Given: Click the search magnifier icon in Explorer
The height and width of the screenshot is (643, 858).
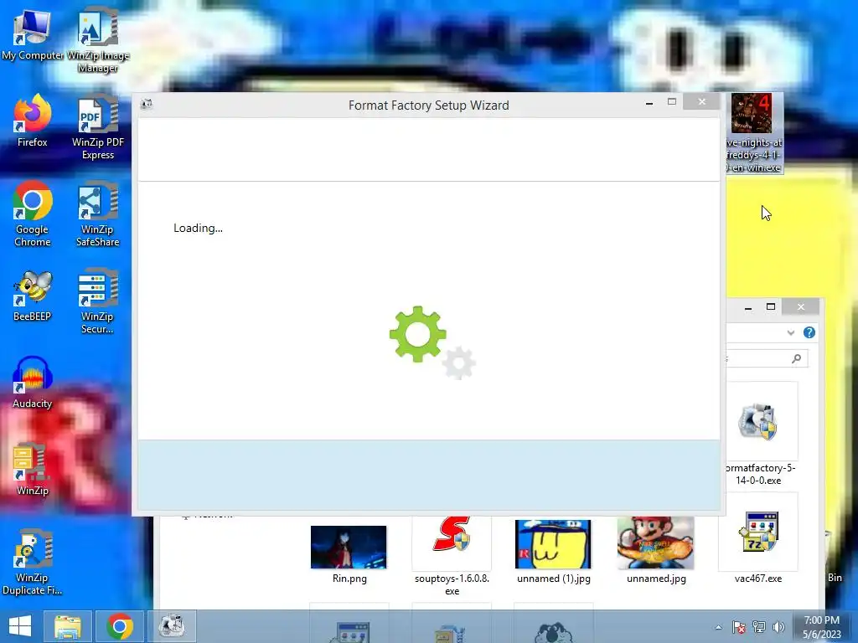Looking at the screenshot, I should pos(797,358).
